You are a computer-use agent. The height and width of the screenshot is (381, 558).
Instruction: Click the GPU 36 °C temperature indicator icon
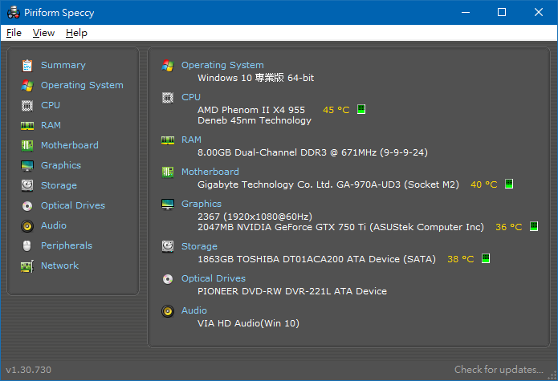[x=534, y=226]
